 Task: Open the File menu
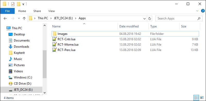(7, 11)
